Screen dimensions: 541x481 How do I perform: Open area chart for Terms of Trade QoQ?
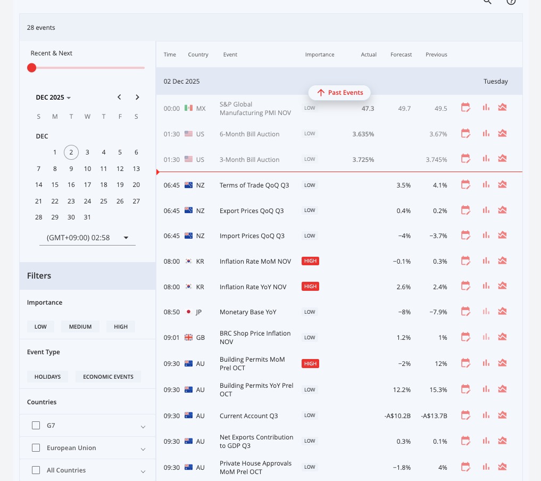(x=502, y=185)
